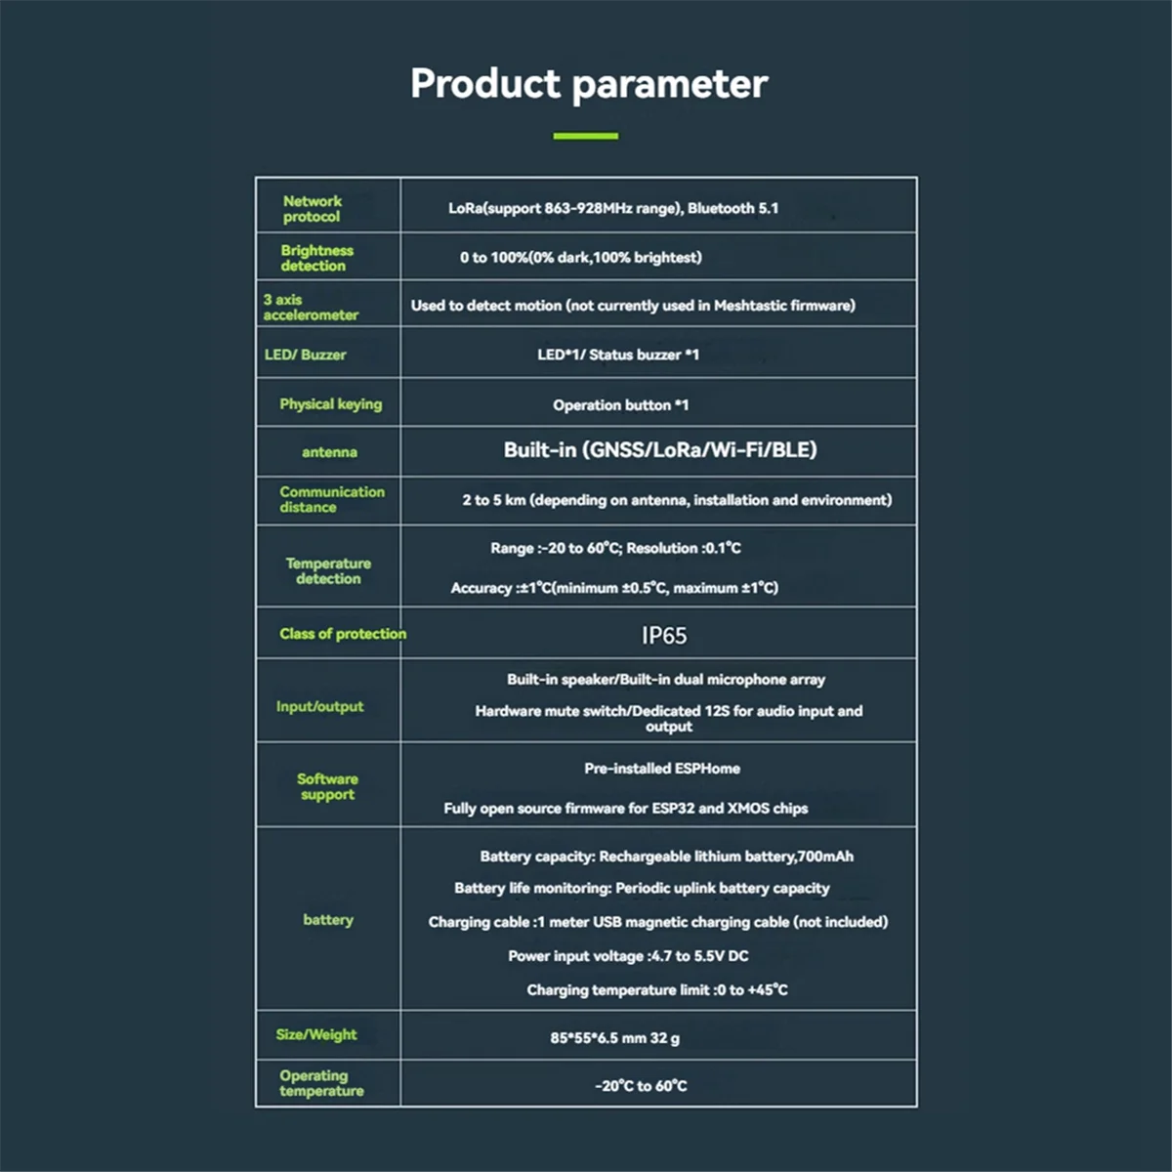Click the temperature Accuracy ±1°C line

tap(614, 588)
